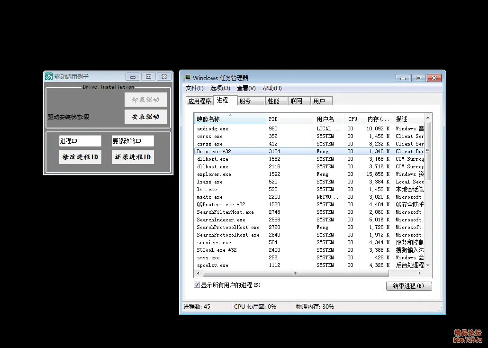Open the 查看(V) menu
Viewport: 488px width, 348px height.
click(x=246, y=88)
